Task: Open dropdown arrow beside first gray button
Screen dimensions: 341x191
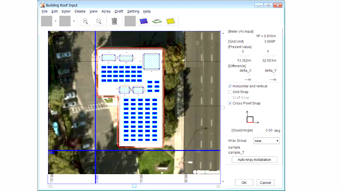Action: (x=55, y=21)
